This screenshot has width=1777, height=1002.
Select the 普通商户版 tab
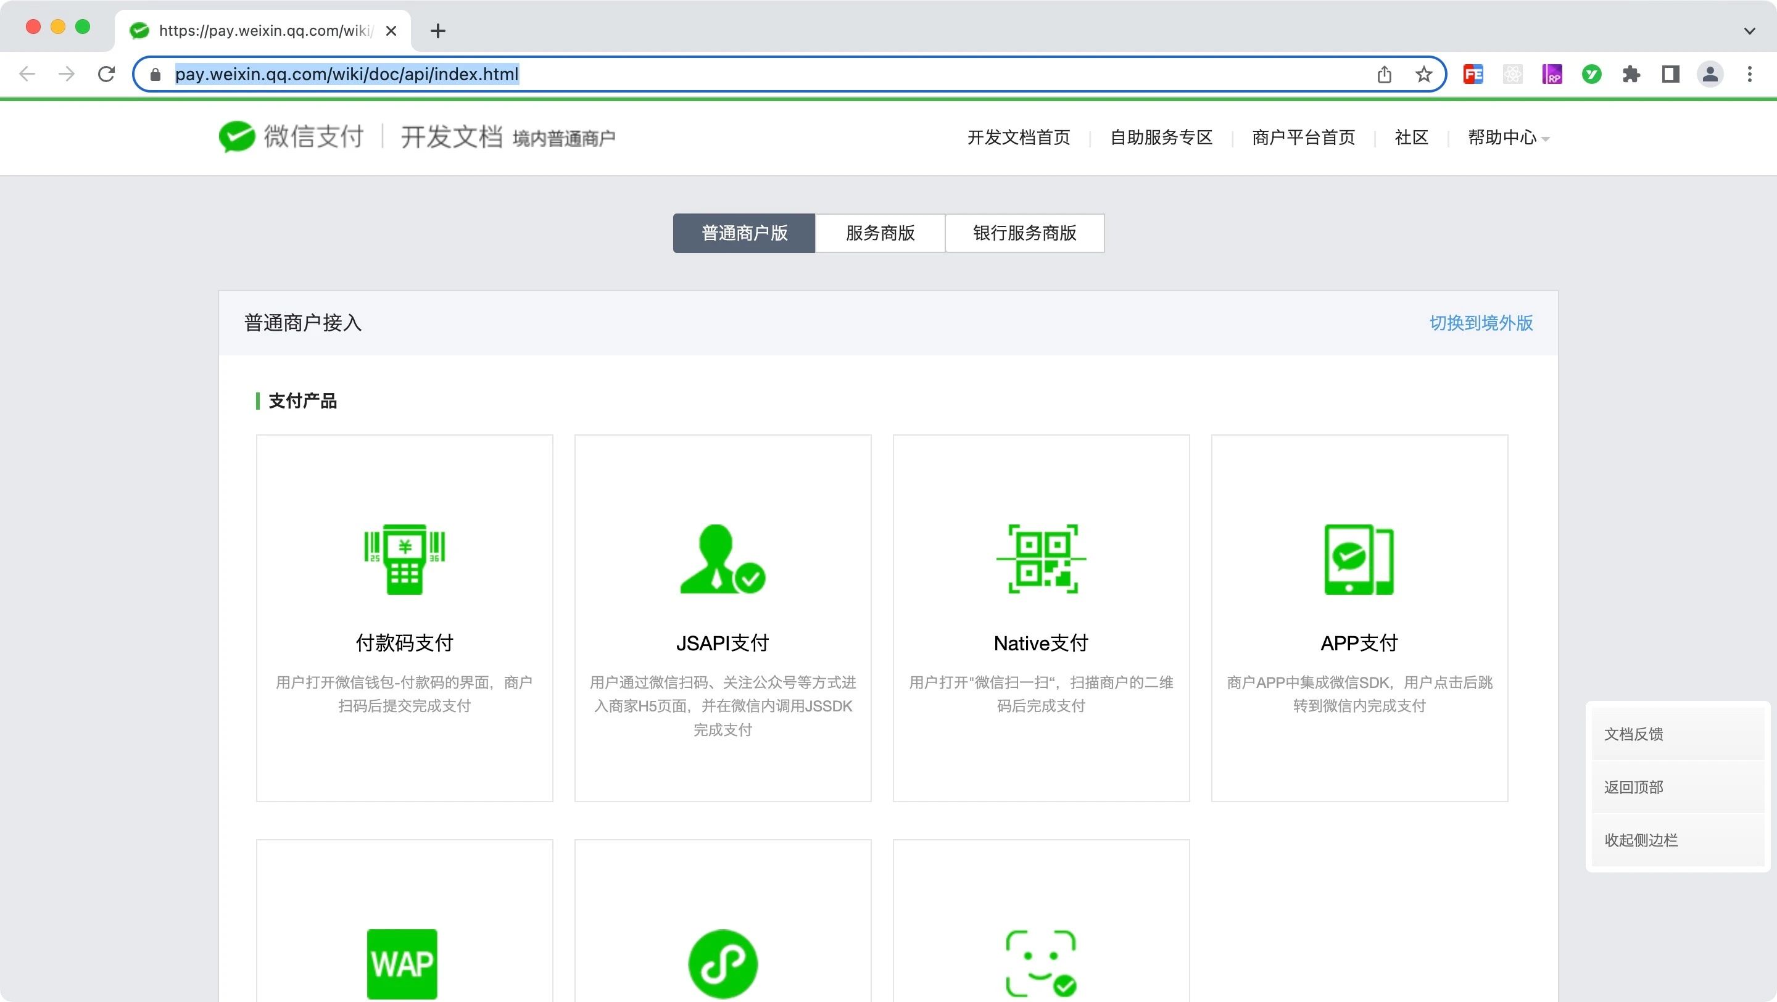click(744, 233)
